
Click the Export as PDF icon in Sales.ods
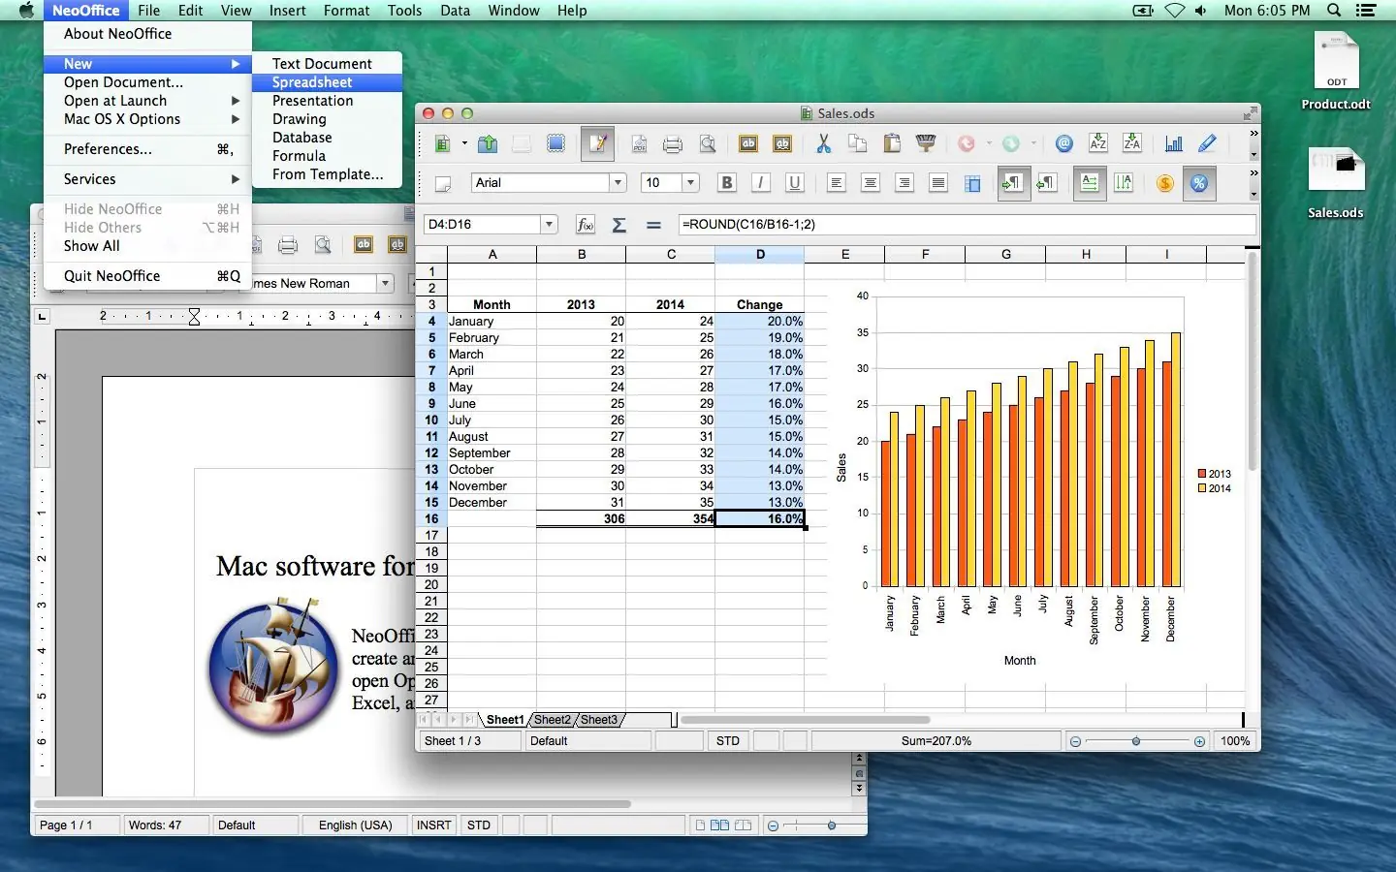[x=639, y=143]
